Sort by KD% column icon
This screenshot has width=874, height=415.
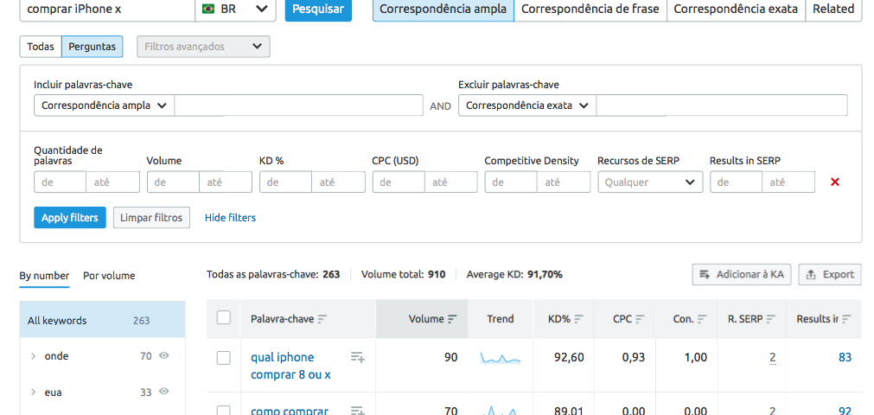tap(578, 319)
